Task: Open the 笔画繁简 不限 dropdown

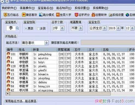Action: click(x=81, y=28)
